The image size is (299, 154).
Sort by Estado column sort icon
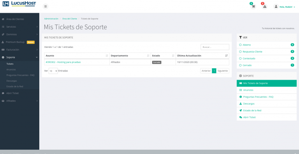pyautogui.click(x=173, y=56)
